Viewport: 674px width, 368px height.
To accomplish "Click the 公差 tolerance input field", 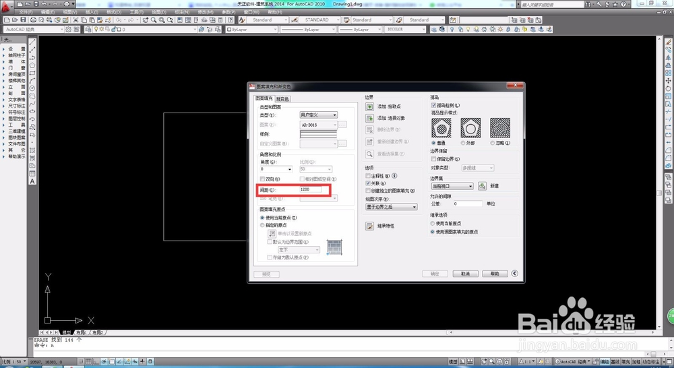I will [467, 204].
